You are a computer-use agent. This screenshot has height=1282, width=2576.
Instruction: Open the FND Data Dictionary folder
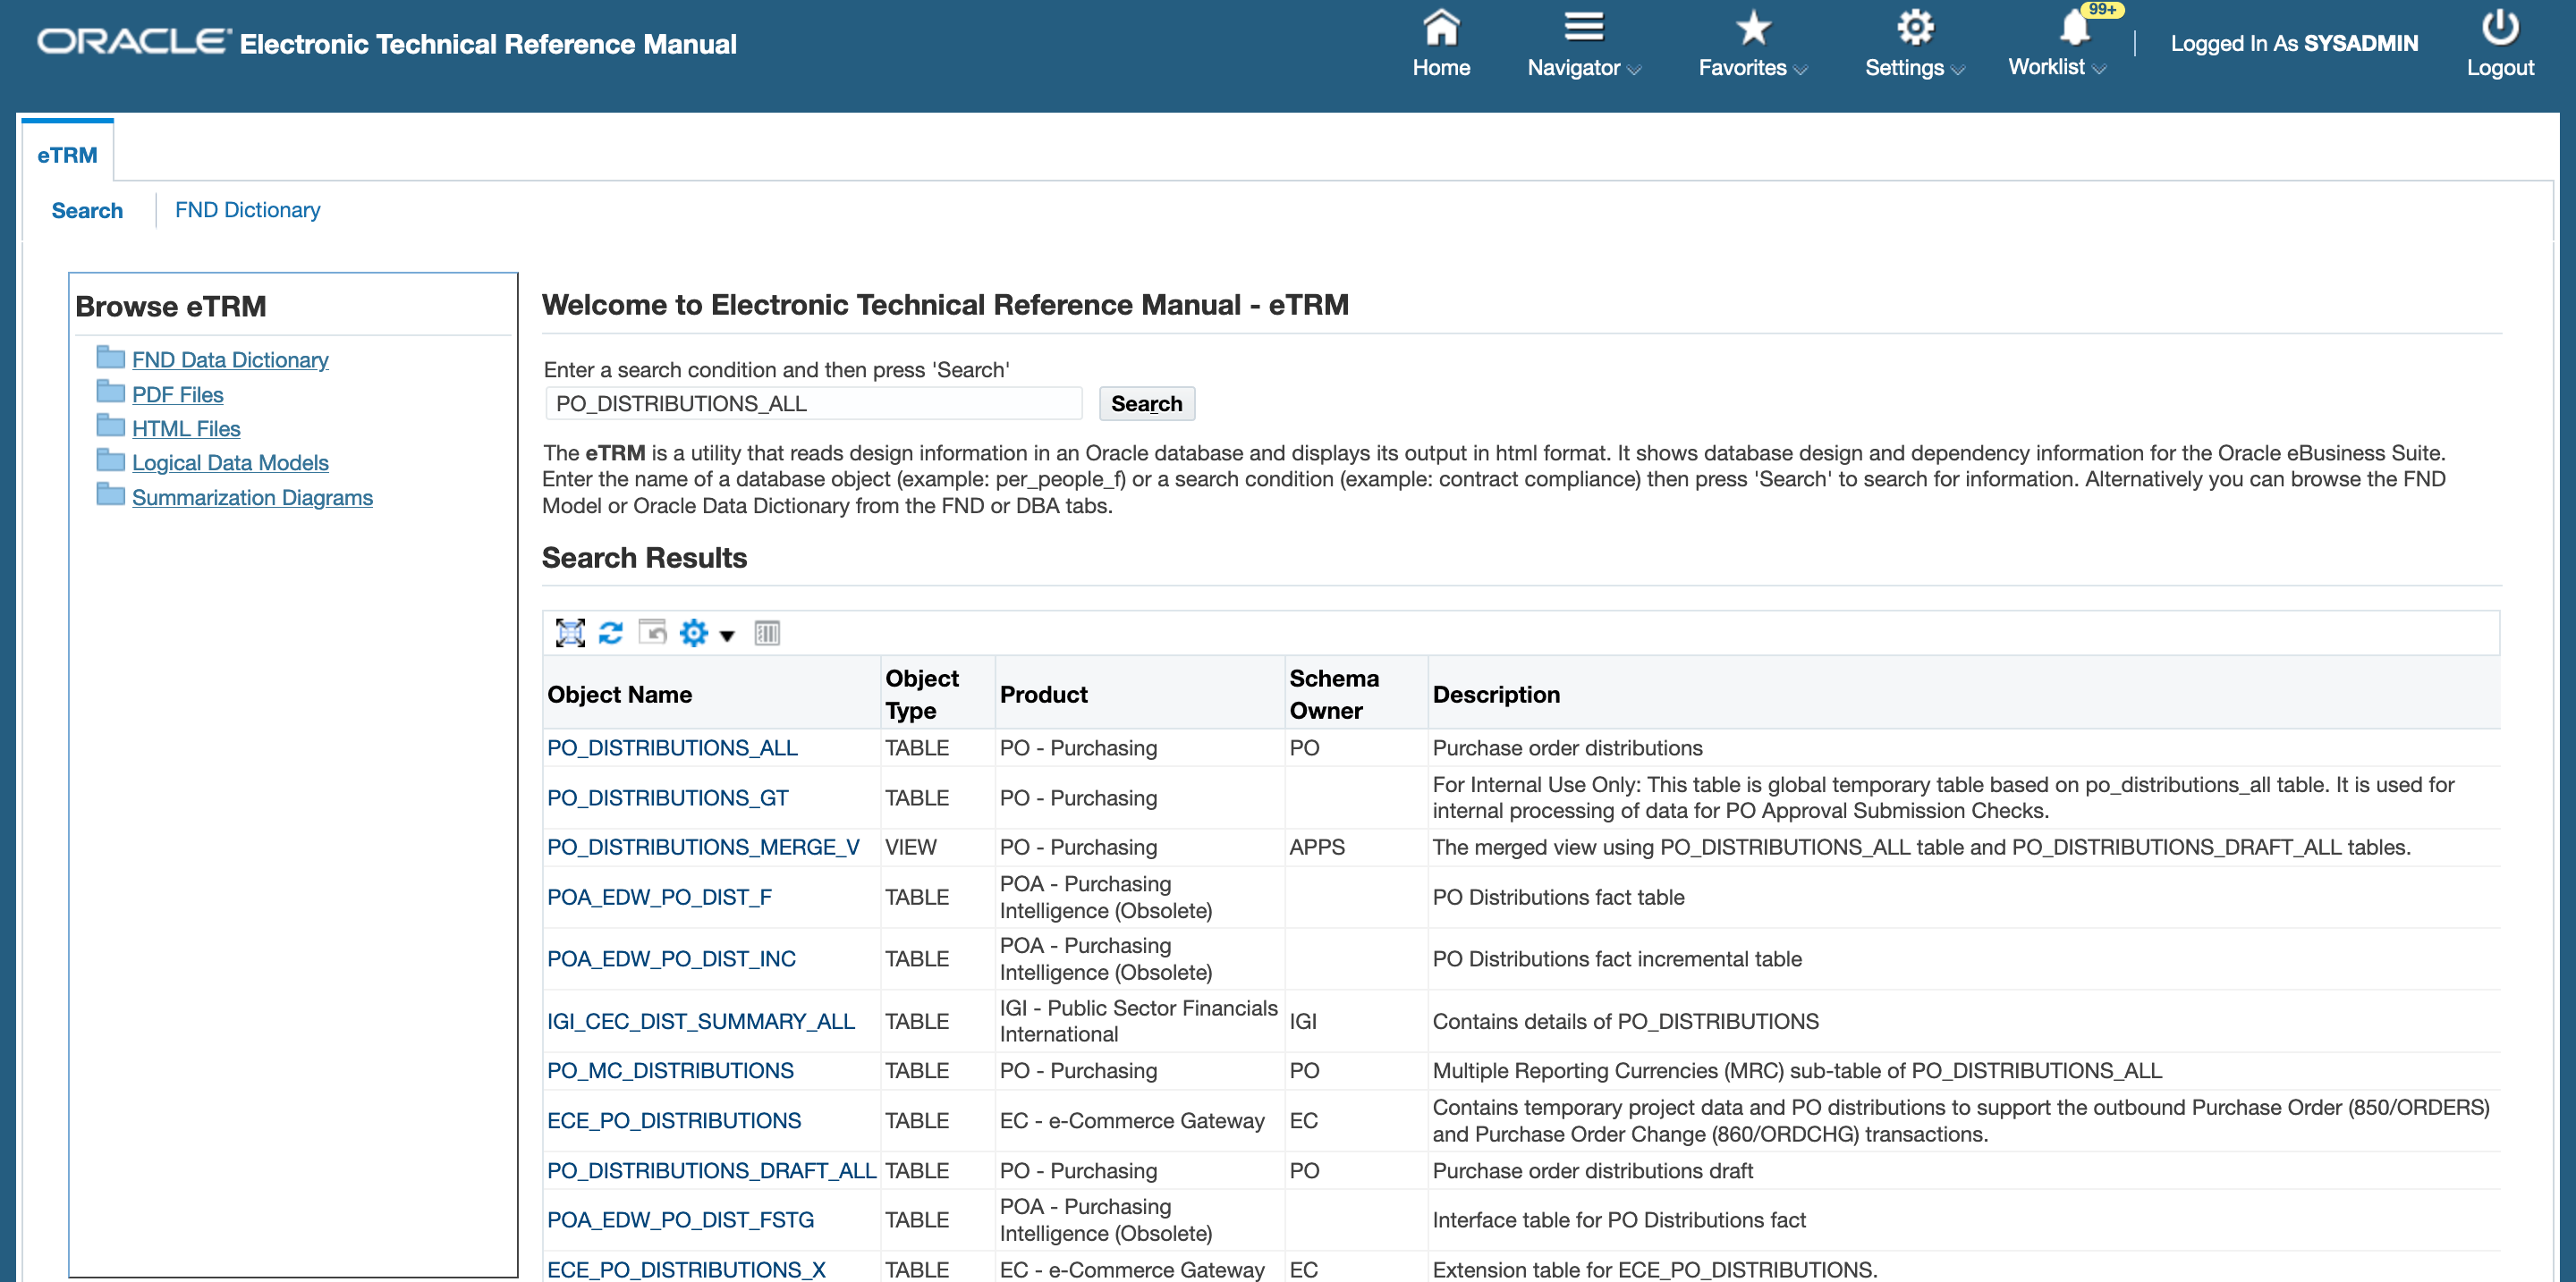point(230,359)
